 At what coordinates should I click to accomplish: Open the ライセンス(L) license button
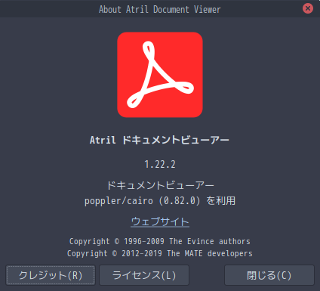pyautogui.click(x=144, y=275)
